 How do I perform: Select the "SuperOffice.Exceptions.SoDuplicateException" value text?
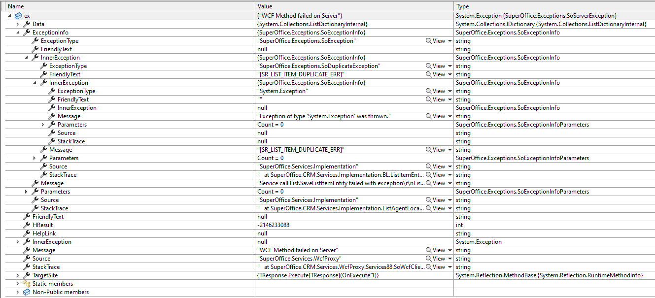coord(319,66)
